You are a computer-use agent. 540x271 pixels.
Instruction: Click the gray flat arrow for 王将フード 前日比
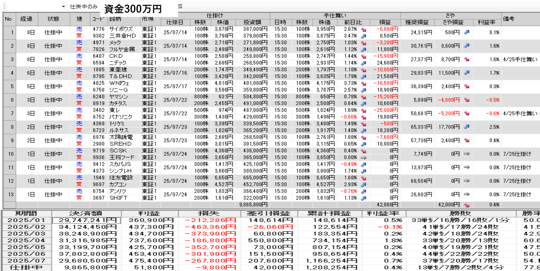coord(364,157)
